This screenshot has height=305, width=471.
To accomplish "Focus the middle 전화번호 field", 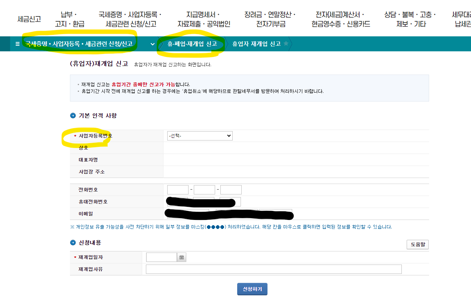I will [204, 190].
